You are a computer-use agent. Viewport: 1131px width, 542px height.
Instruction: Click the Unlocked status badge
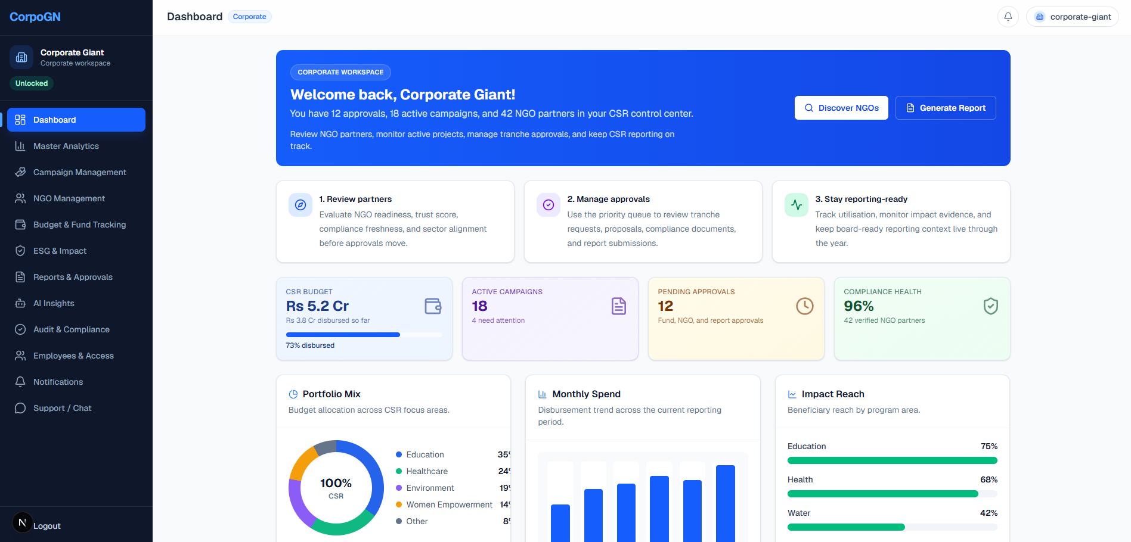pos(32,83)
